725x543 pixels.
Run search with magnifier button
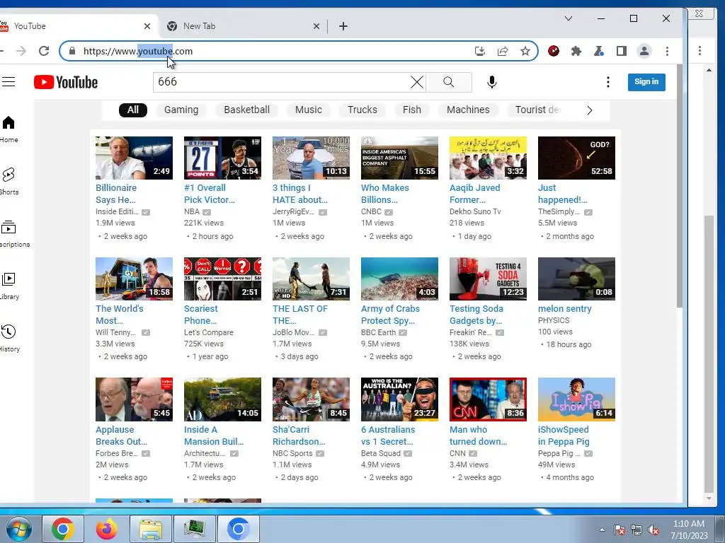(x=448, y=82)
